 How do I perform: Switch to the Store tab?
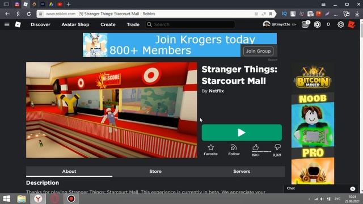click(155, 171)
